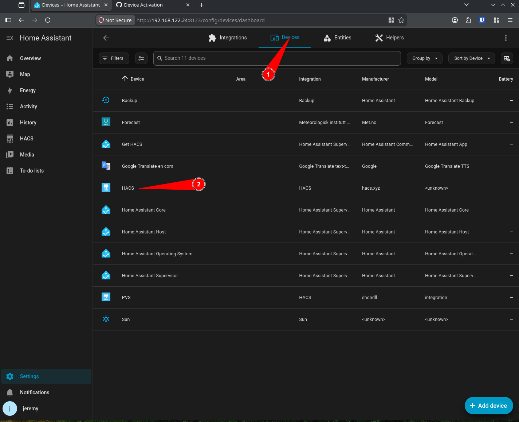This screenshot has width=519, height=422.
Task: Click the Home Assistant Operating System icon
Action: pyautogui.click(x=106, y=253)
